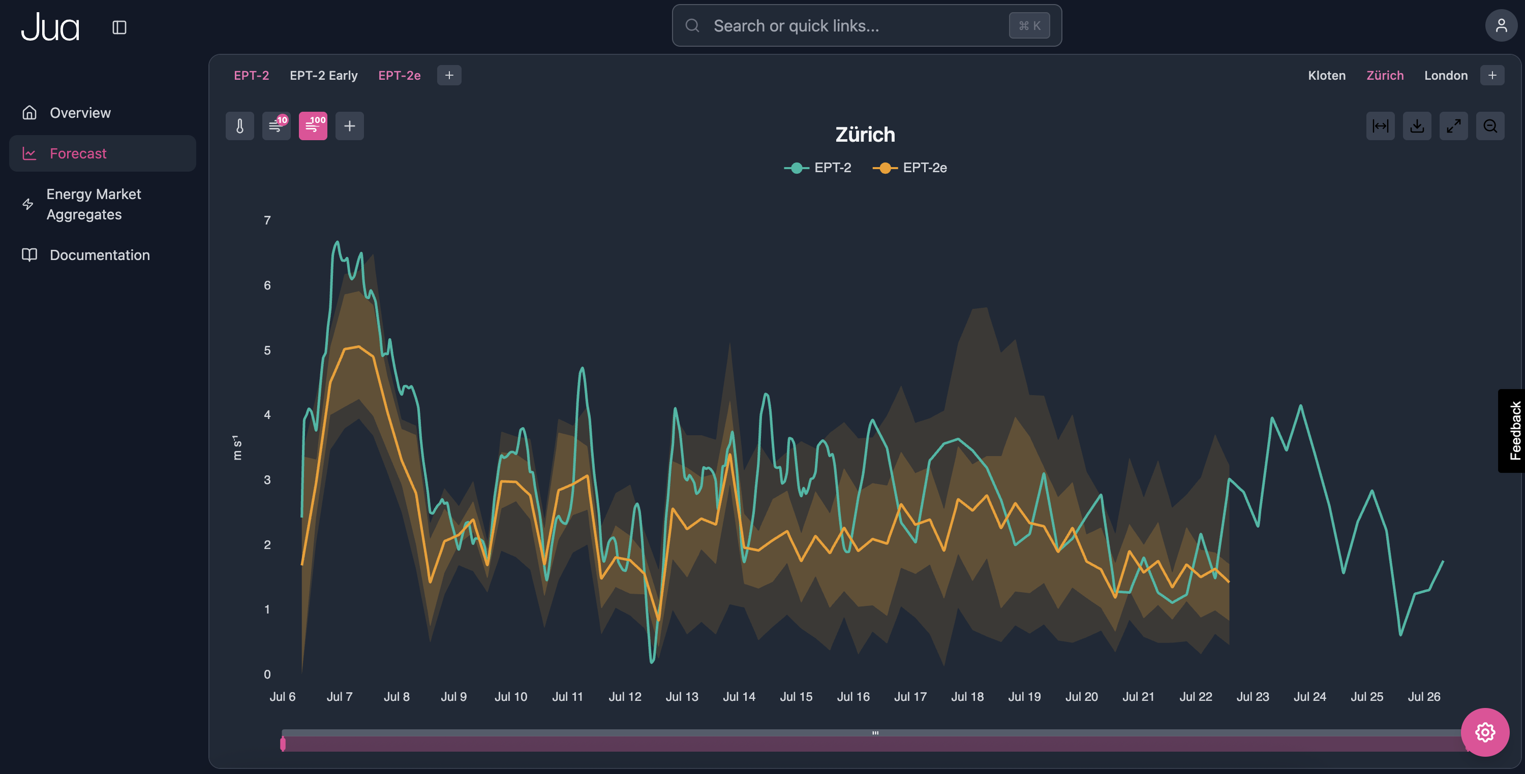Screen dimensions: 1525x774
Task: Click the Forecast chart icon
Action: pyautogui.click(x=29, y=153)
